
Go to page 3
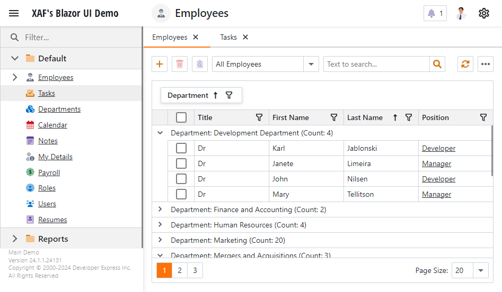[195, 271]
